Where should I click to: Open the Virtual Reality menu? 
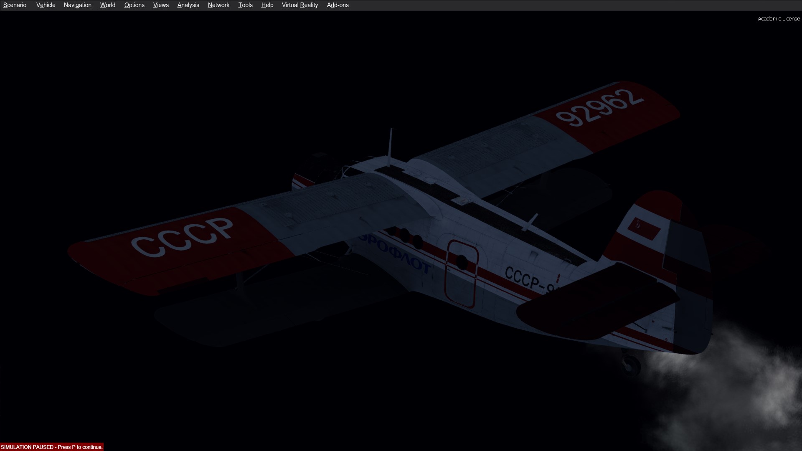[x=300, y=5]
